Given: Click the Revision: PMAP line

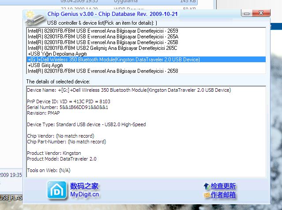Looking at the screenshot, I should tap(43, 113).
